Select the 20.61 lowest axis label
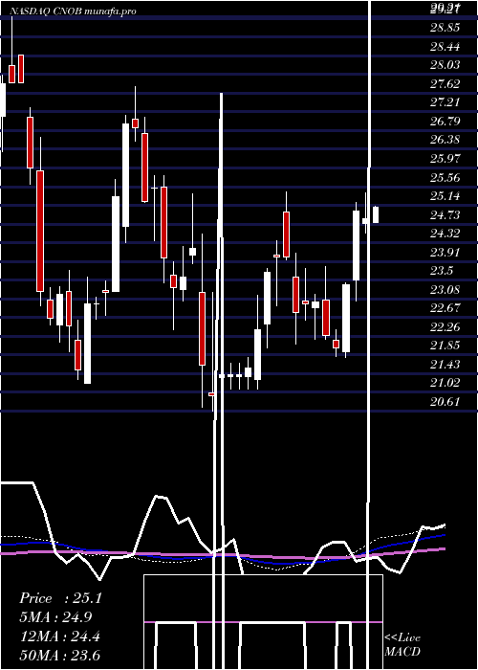The height and width of the screenshot is (670, 478). 445,402
